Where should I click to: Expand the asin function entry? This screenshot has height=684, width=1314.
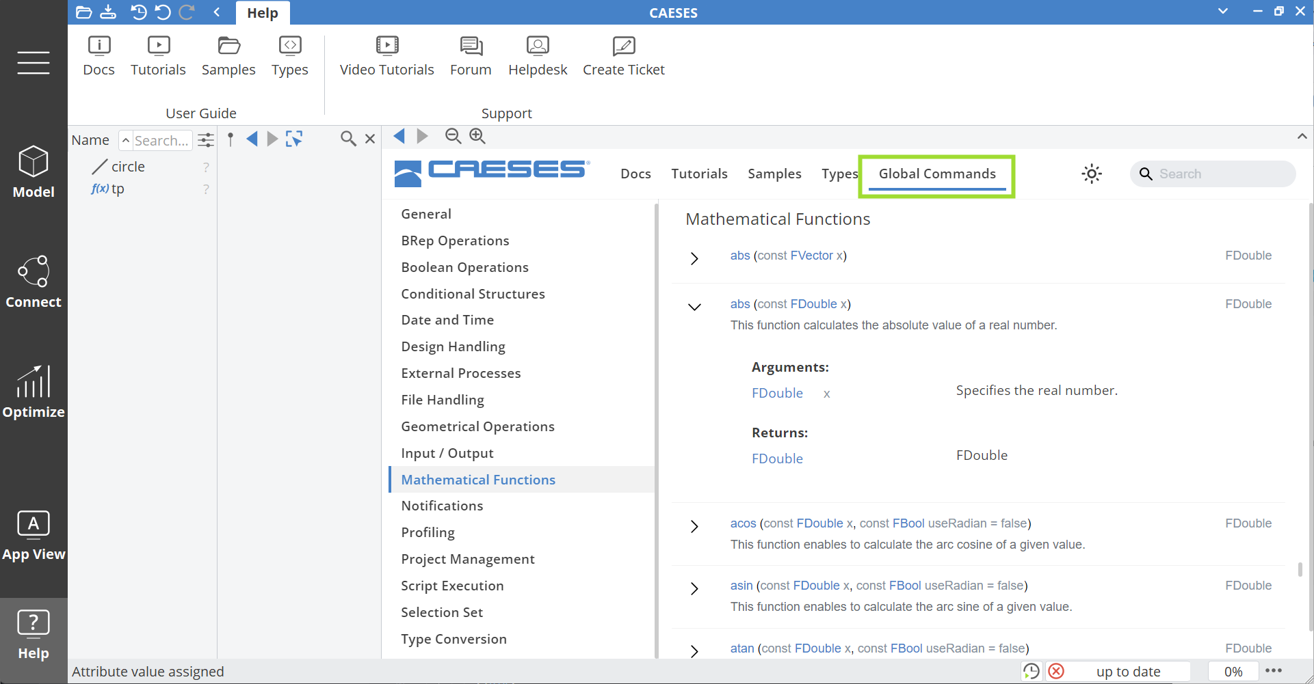(694, 588)
